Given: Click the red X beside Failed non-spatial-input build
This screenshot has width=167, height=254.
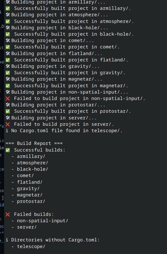Looking at the screenshot, I should [8, 99].
